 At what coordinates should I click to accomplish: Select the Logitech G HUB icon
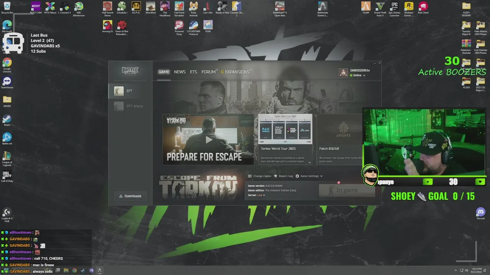[7, 215]
